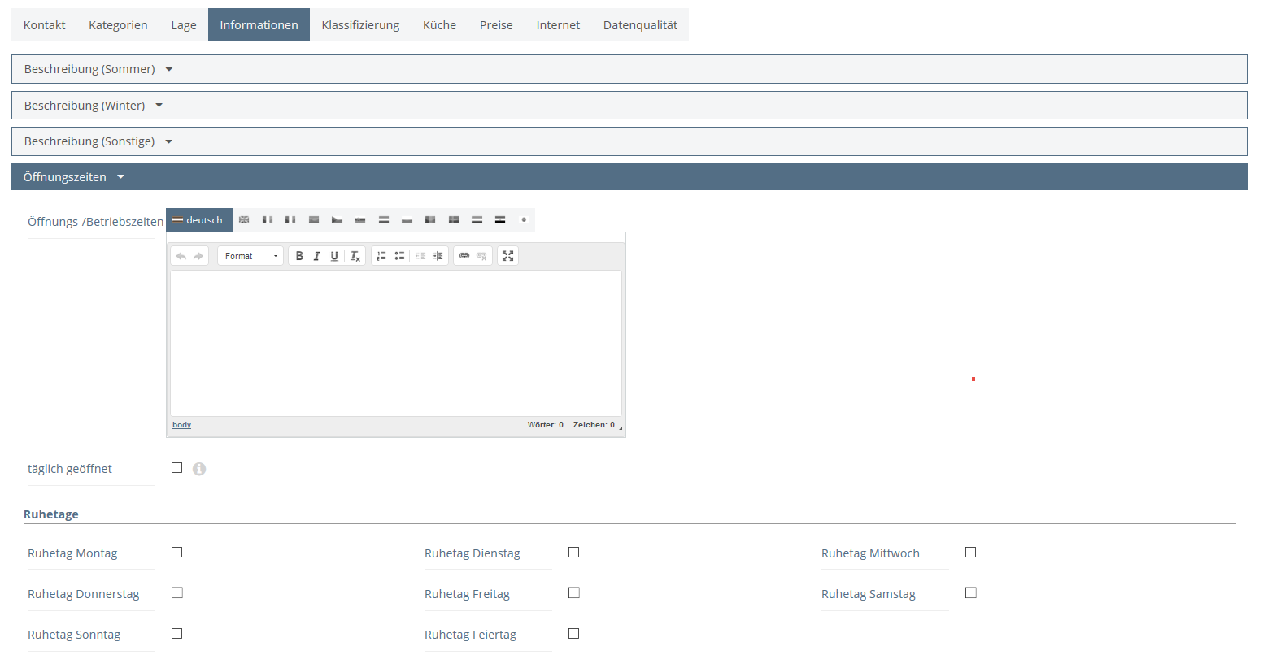Maximize the editor with the fullscreen icon
The width and height of the screenshot is (1263, 668).
508,256
